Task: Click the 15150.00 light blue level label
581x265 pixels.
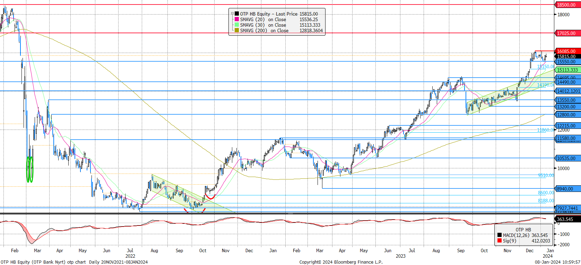Action: 546,67
